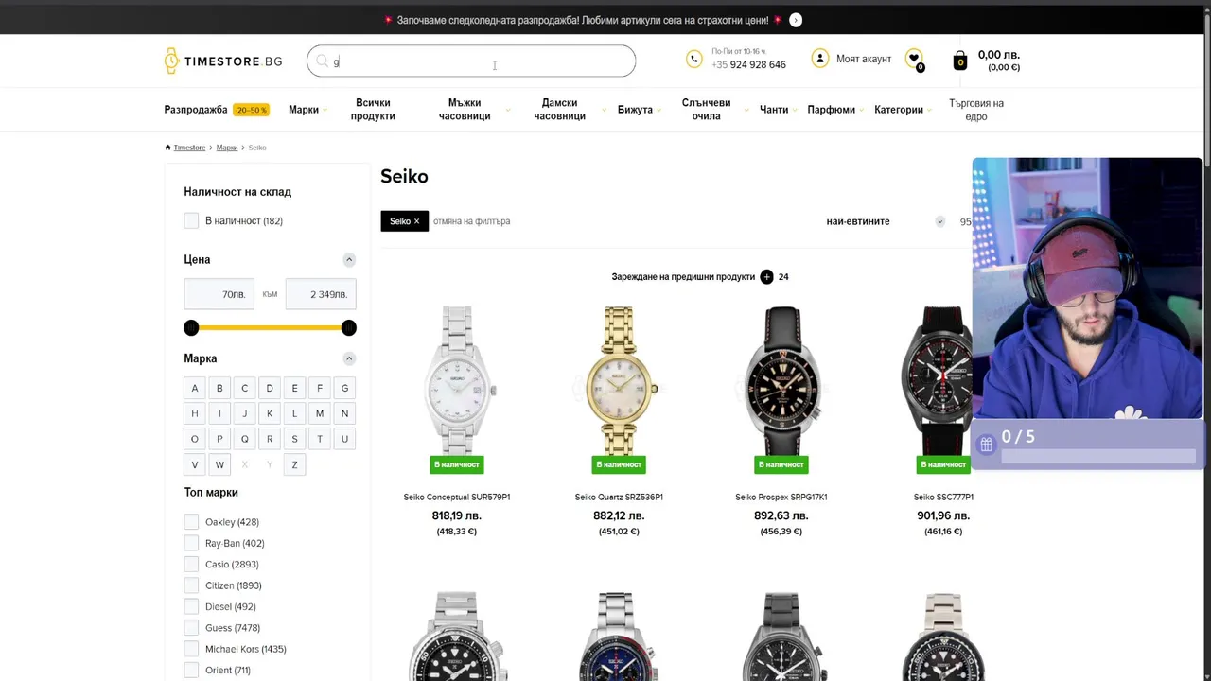The image size is (1211, 681).
Task: Click the arrow icon in the top banner
Action: coord(796,20)
